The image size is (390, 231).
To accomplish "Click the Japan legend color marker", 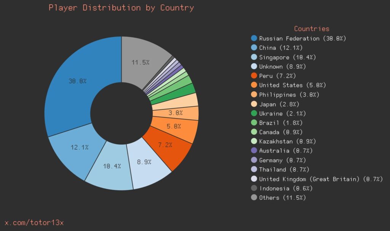I will [x=254, y=104].
